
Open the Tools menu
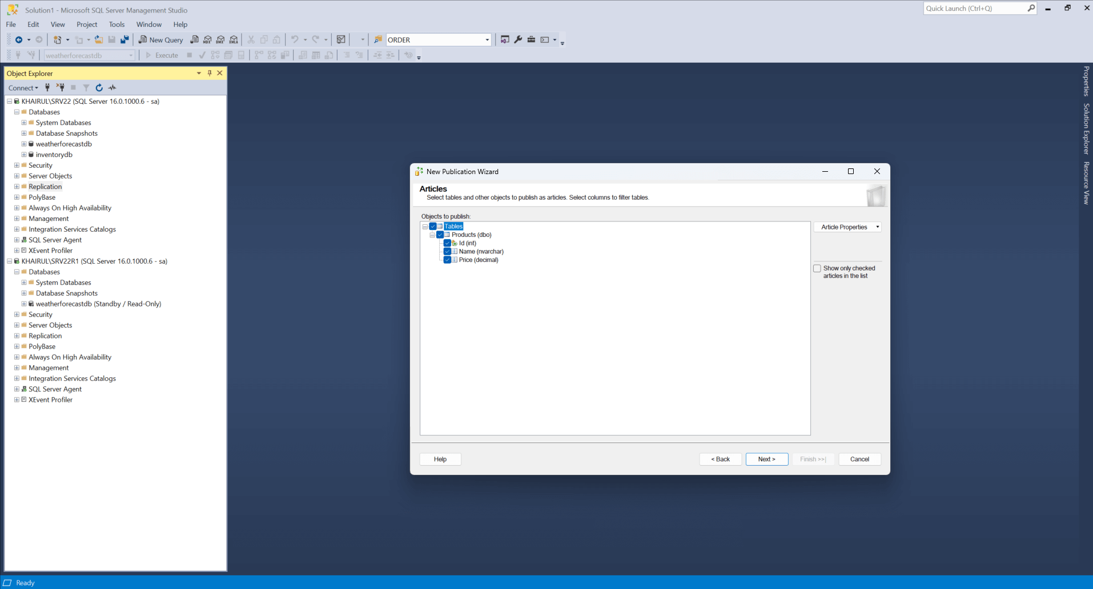pyautogui.click(x=116, y=25)
